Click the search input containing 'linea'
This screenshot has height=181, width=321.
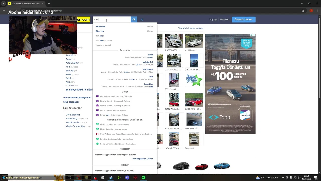[x=112, y=19]
